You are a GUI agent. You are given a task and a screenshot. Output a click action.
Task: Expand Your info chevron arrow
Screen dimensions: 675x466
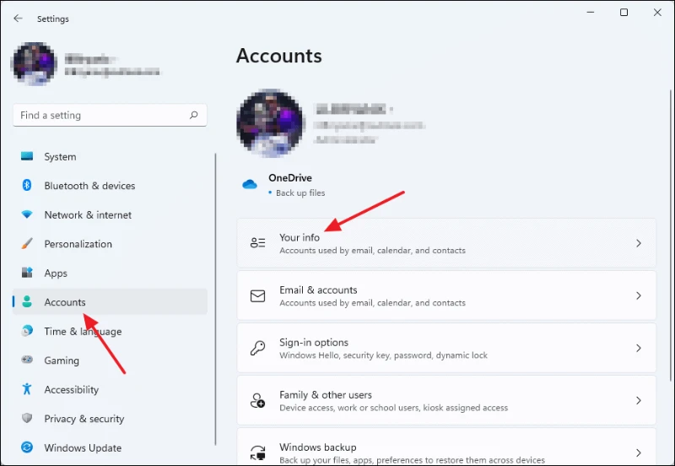(x=639, y=243)
